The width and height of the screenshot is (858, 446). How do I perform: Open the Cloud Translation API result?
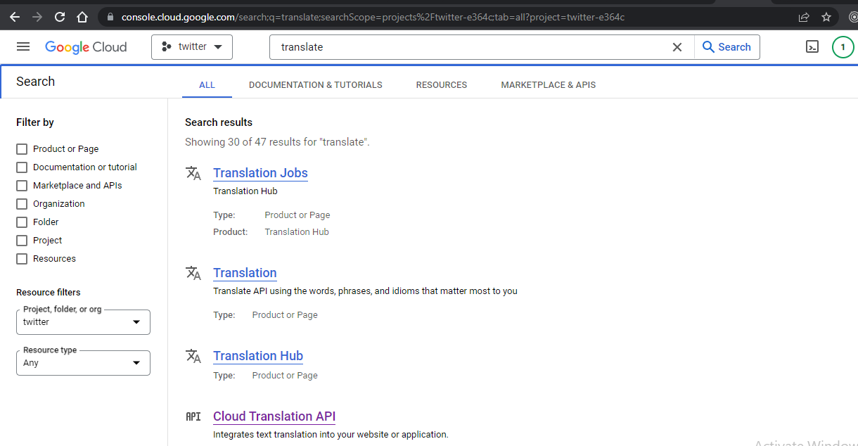(x=274, y=416)
